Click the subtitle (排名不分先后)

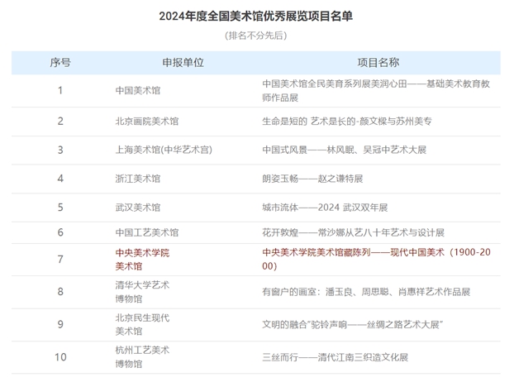point(255,36)
